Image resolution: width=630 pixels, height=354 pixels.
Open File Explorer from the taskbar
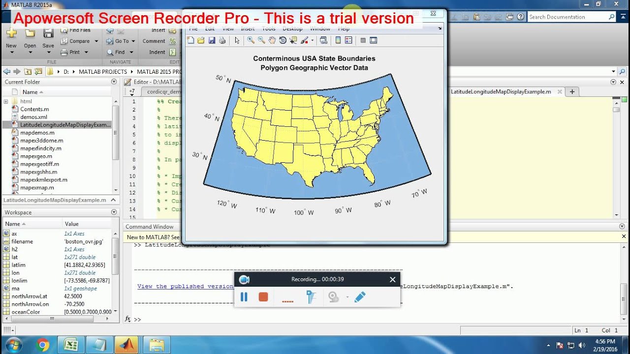(156, 345)
